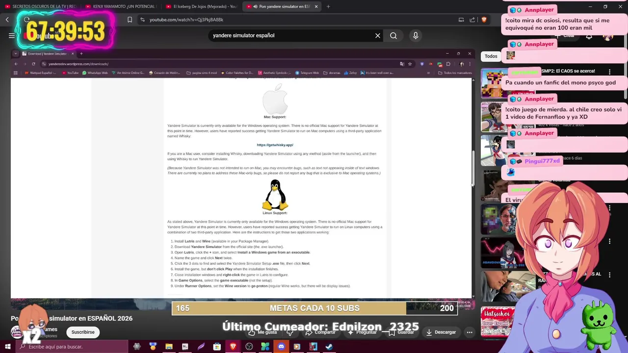This screenshot has height=353, width=628.
Task: Click the Preguntar button
Action: click(362, 332)
